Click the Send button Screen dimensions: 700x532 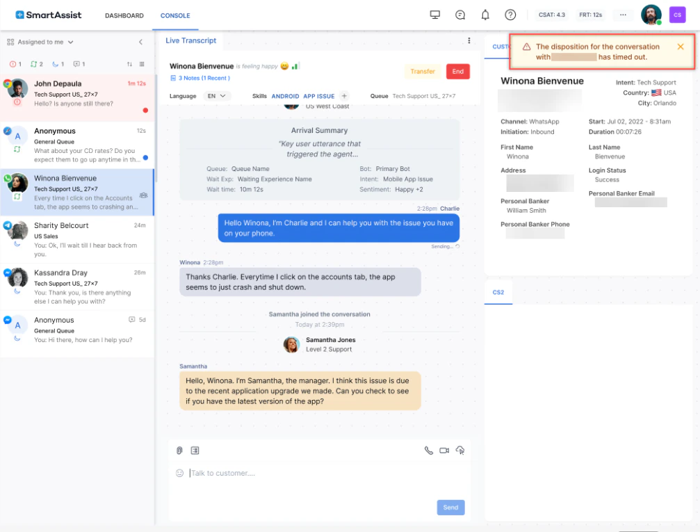coord(450,508)
